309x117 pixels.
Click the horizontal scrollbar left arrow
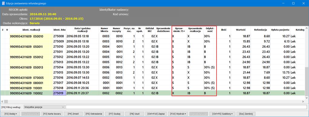click(2, 101)
